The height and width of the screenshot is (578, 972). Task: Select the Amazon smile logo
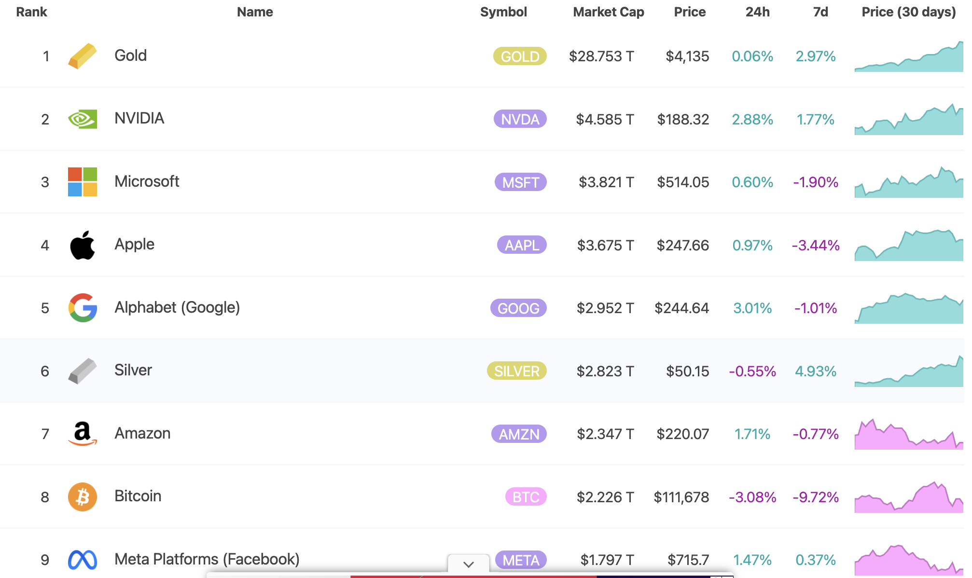83,434
